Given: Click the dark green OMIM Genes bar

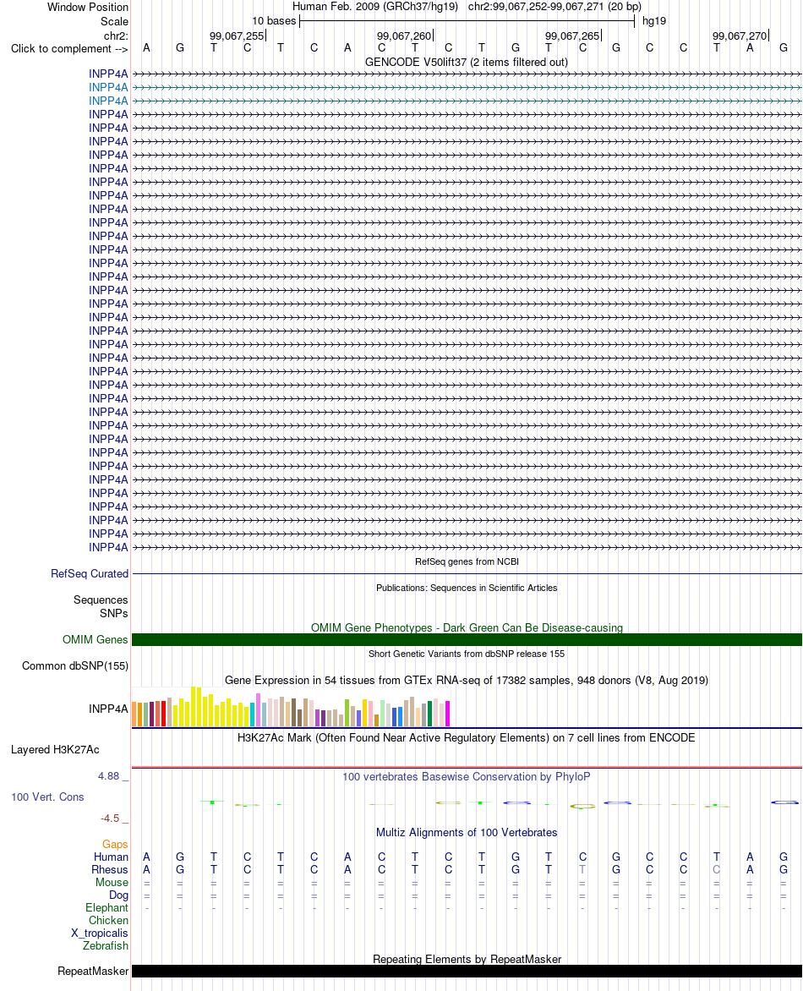Looking at the screenshot, I should tap(467, 639).
